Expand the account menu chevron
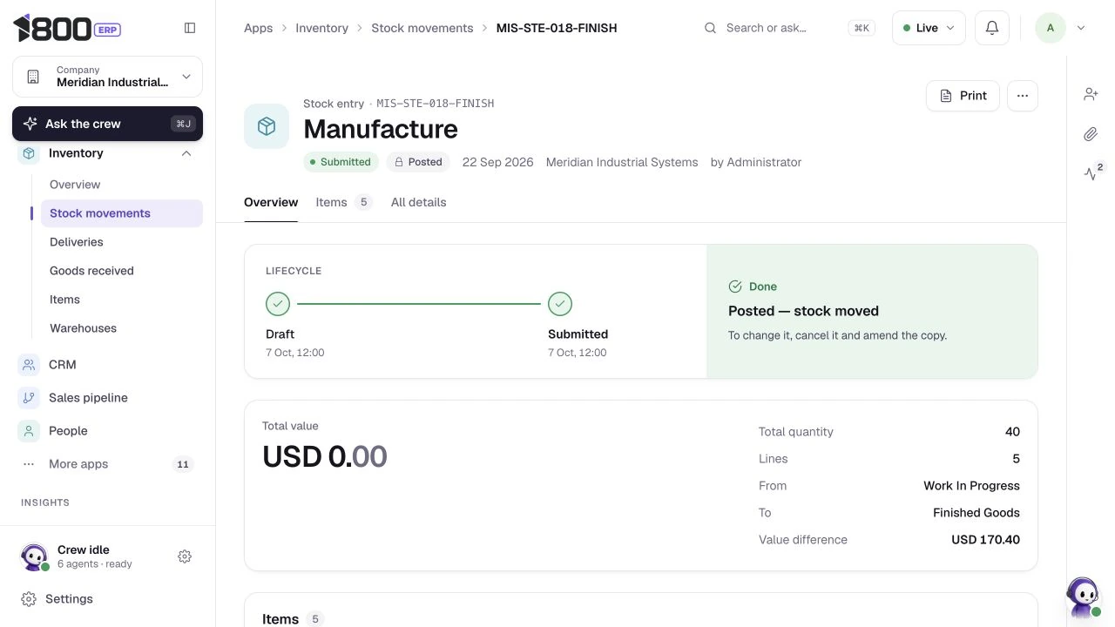1115x627 pixels. coord(1081,28)
